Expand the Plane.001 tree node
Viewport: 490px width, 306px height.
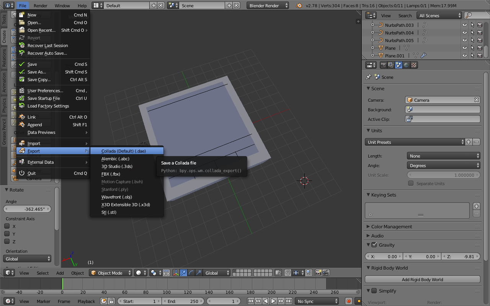[373, 55]
